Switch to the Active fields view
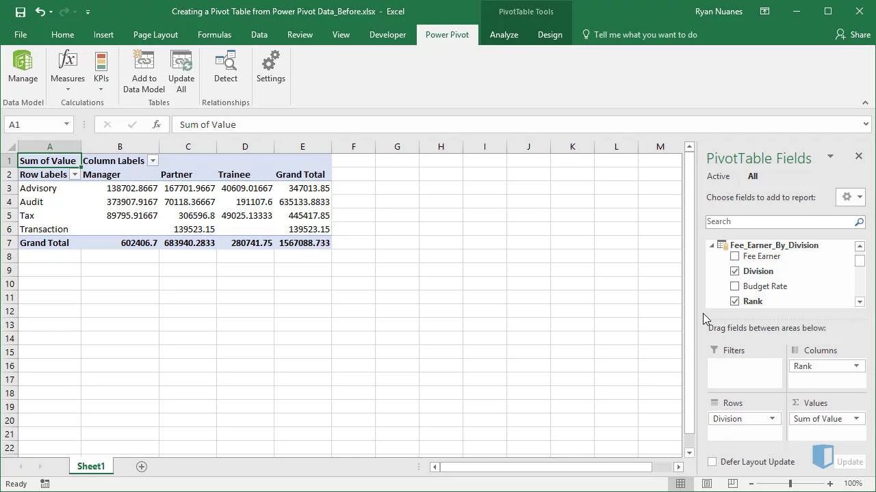This screenshot has width=876, height=492. tap(718, 176)
